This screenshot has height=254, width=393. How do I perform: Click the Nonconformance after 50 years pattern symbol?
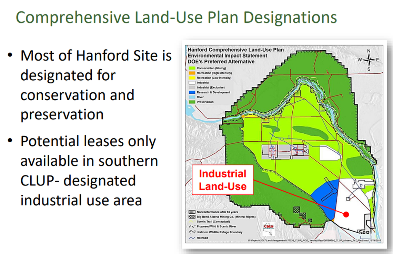[192, 212]
